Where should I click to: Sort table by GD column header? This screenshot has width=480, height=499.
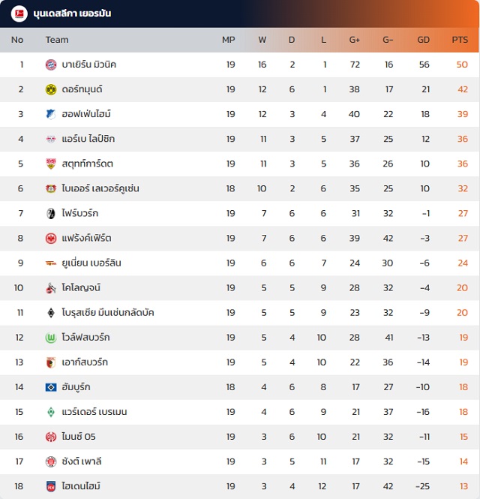click(x=423, y=40)
